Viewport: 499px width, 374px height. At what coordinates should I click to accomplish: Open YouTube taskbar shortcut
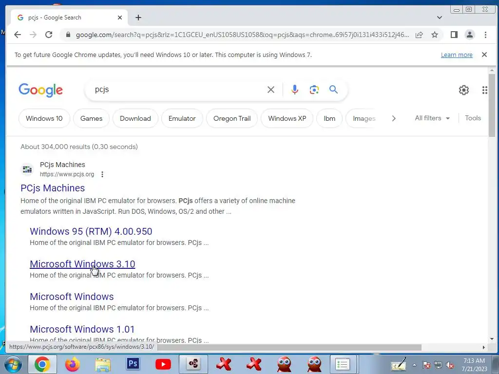click(x=163, y=364)
